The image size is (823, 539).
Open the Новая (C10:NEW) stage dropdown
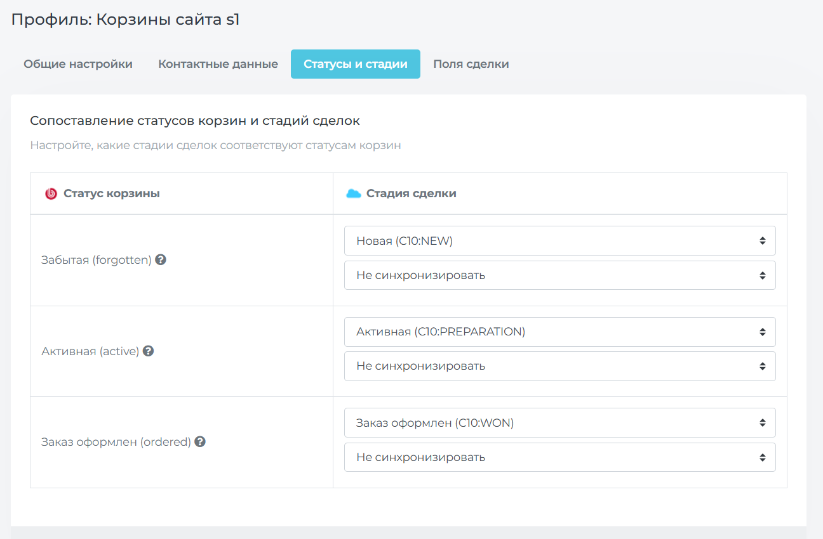pyautogui.click(x=559, y=241)
